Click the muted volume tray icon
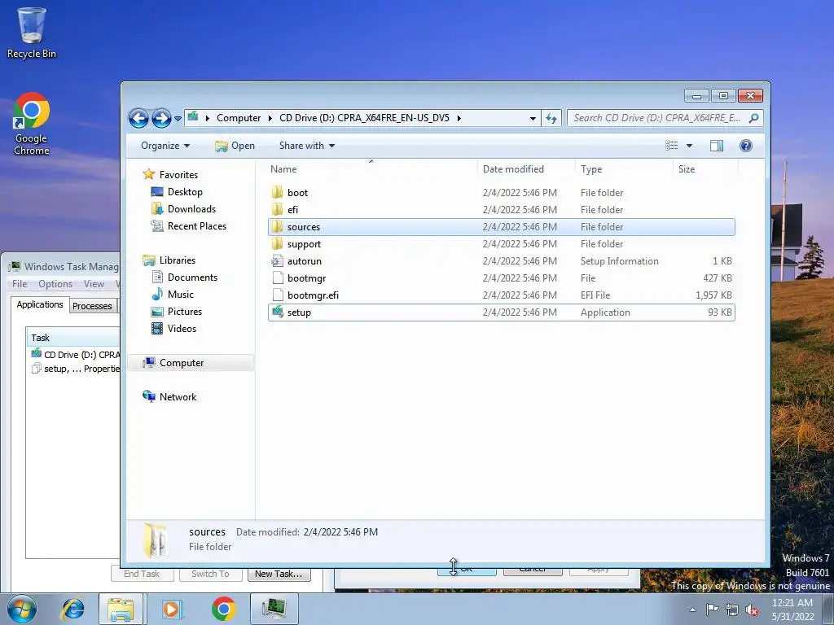 752,610
